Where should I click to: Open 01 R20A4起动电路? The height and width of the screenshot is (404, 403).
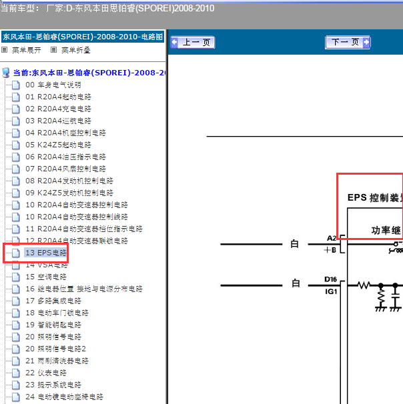coord(58,97)
